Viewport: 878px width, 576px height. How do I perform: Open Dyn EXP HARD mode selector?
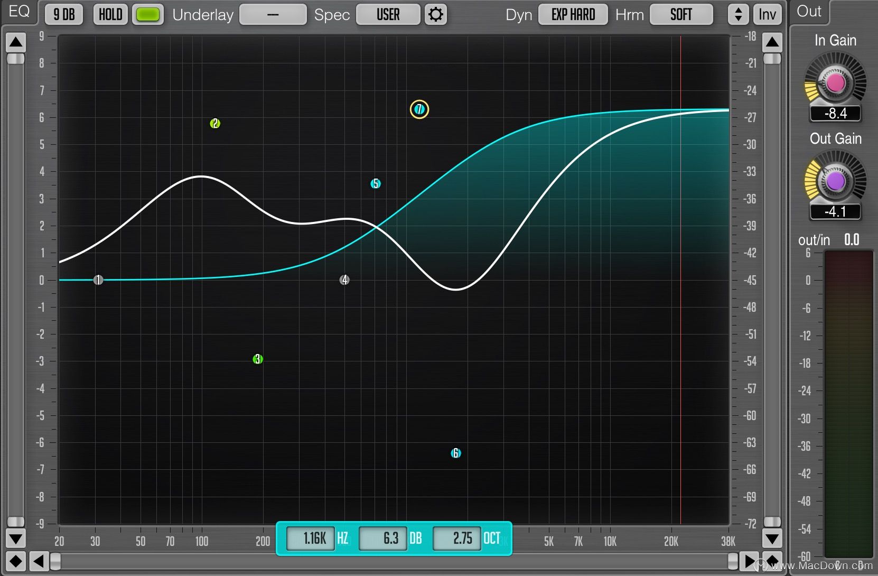point(573,15)
